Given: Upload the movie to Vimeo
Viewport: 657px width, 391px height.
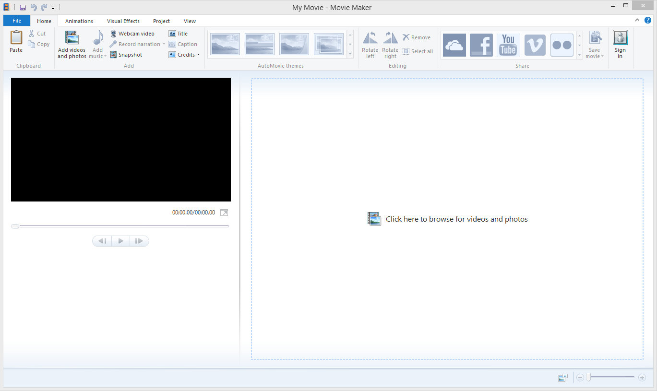Looking at the screenshot, I should click(x=535, y=45).
